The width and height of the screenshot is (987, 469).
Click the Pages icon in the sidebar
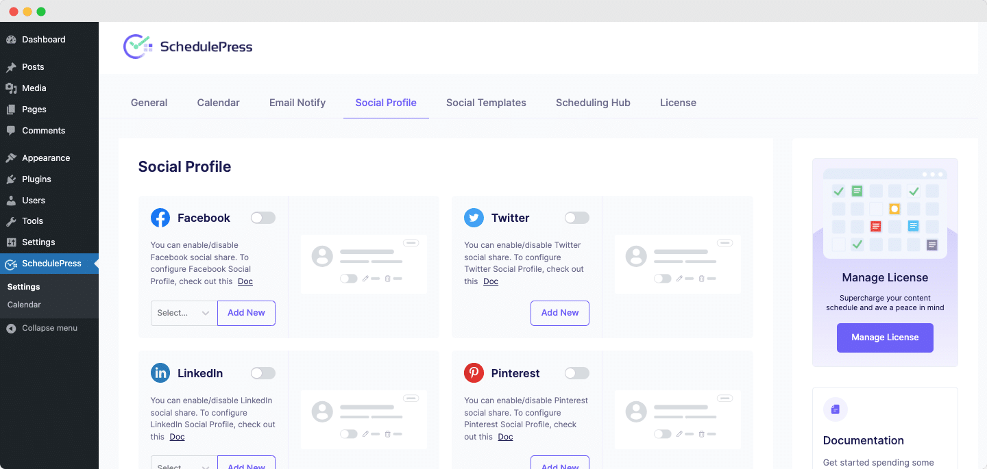point(11,110)
